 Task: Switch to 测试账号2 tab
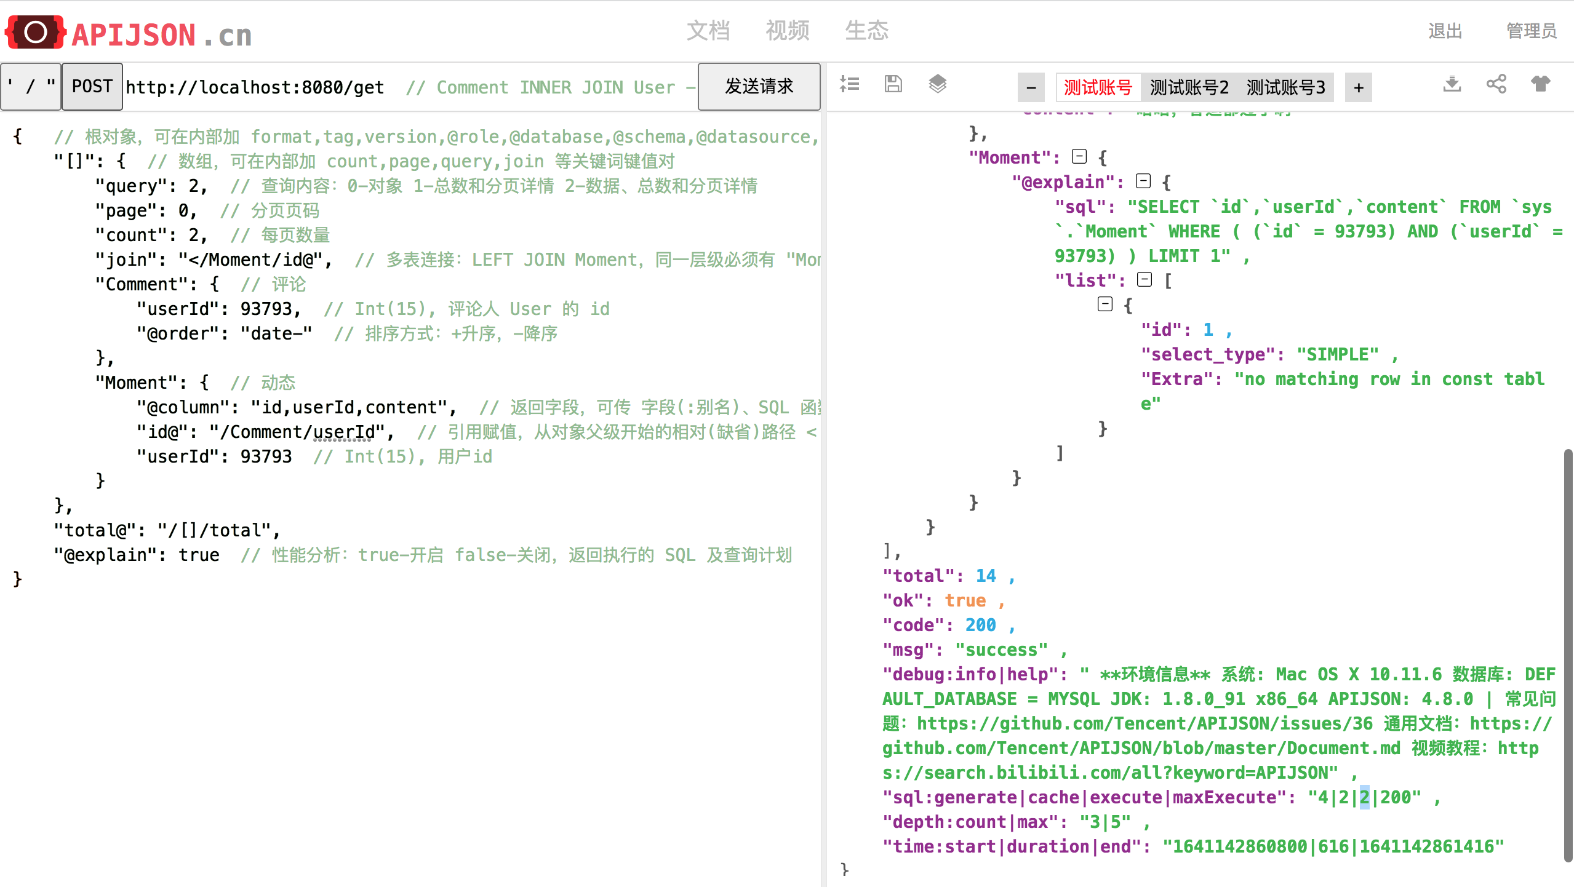point(1188,88)
